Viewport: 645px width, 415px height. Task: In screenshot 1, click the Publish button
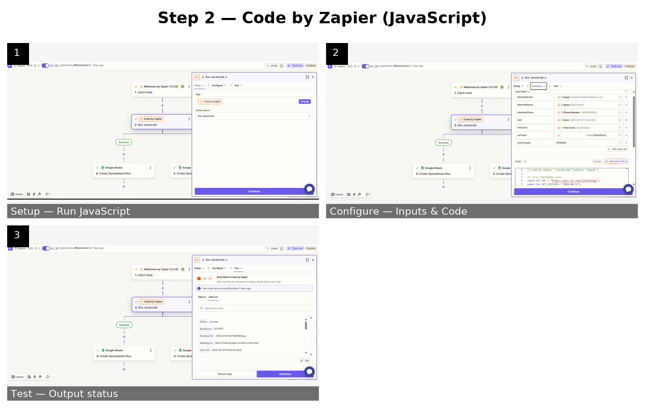coord(311,66)
